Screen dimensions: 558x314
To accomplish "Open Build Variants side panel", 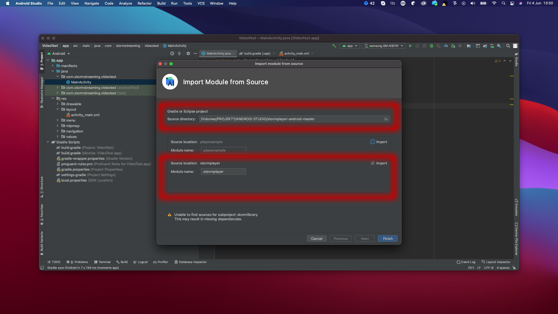I will point(42,243).
